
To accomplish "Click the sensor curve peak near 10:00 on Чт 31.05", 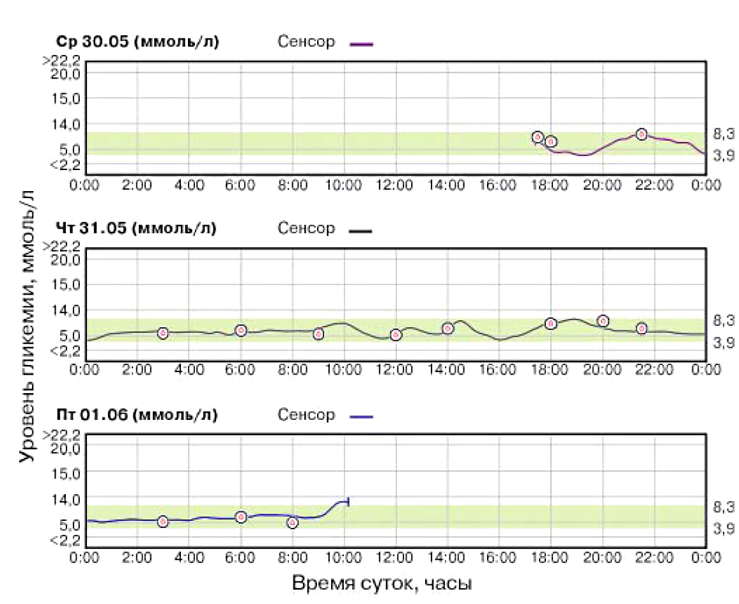I will pyautogui.click(x=343, y=323).
